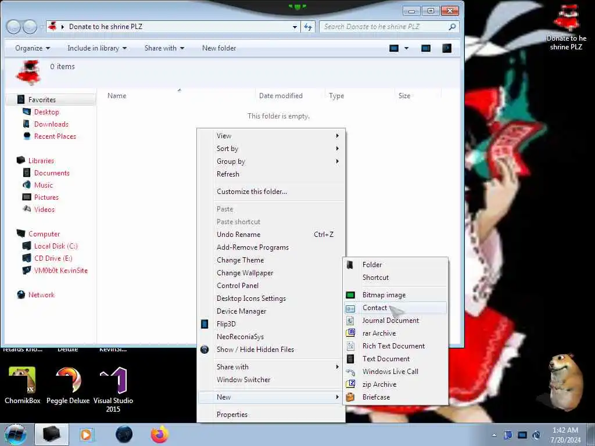This screenshot has width=595, height=446.
Task: Choose Device Manager in context menu
Action: (x=271, y=311)
